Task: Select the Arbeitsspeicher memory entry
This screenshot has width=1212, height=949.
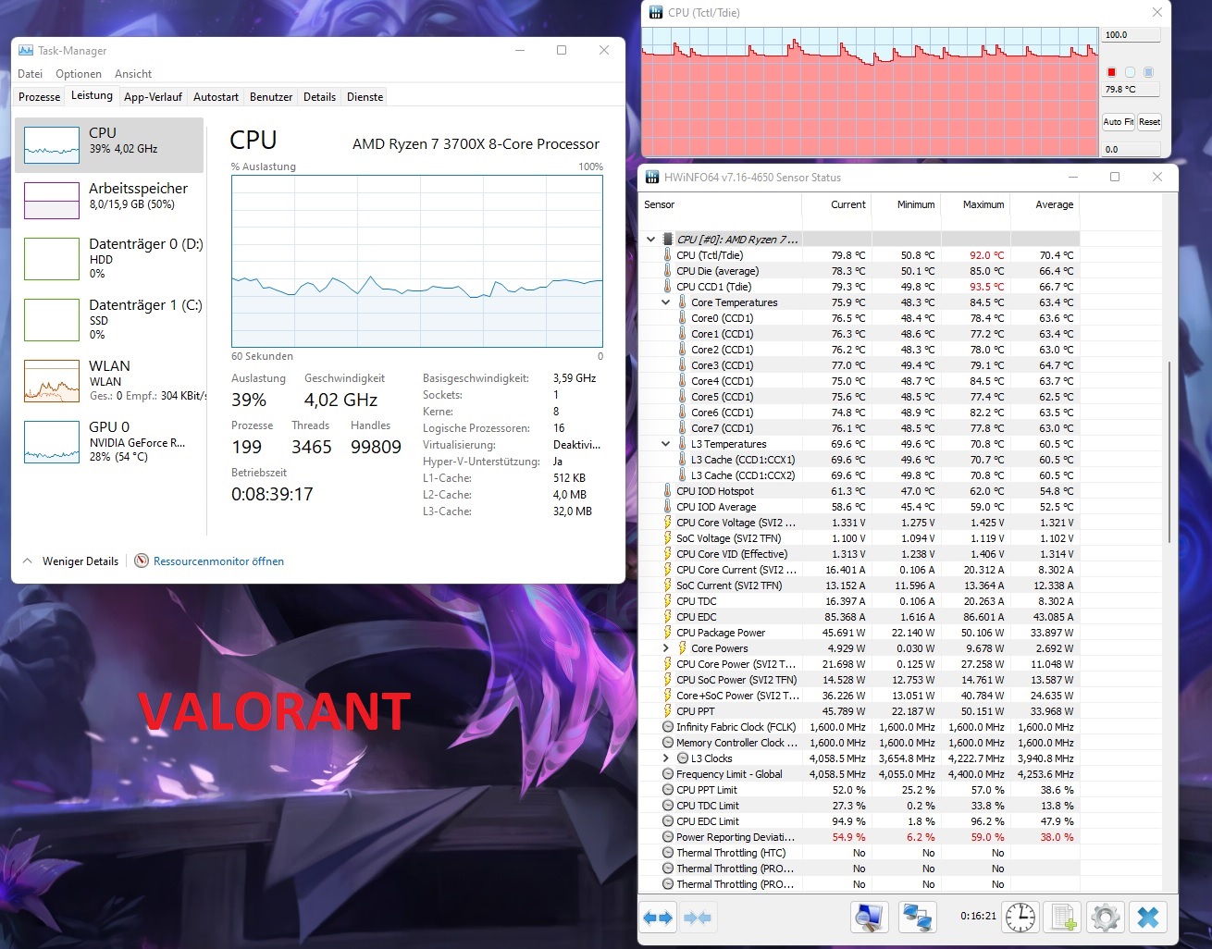Action: coord(108,200)
